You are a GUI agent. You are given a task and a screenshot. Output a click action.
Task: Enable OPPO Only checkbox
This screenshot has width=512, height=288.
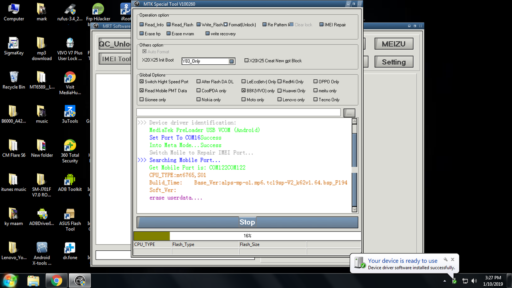(326, 82)
